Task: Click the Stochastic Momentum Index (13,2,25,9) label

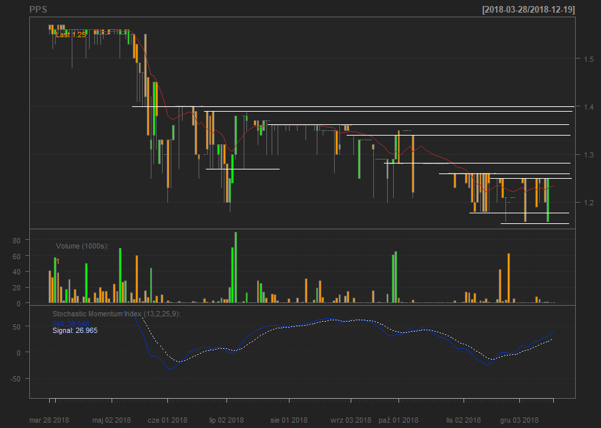Action: click(x=116, y=314)
